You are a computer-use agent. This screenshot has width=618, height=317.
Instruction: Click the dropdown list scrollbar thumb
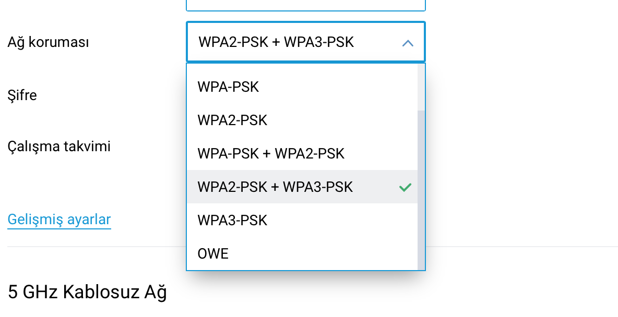[x=421, y=190]
